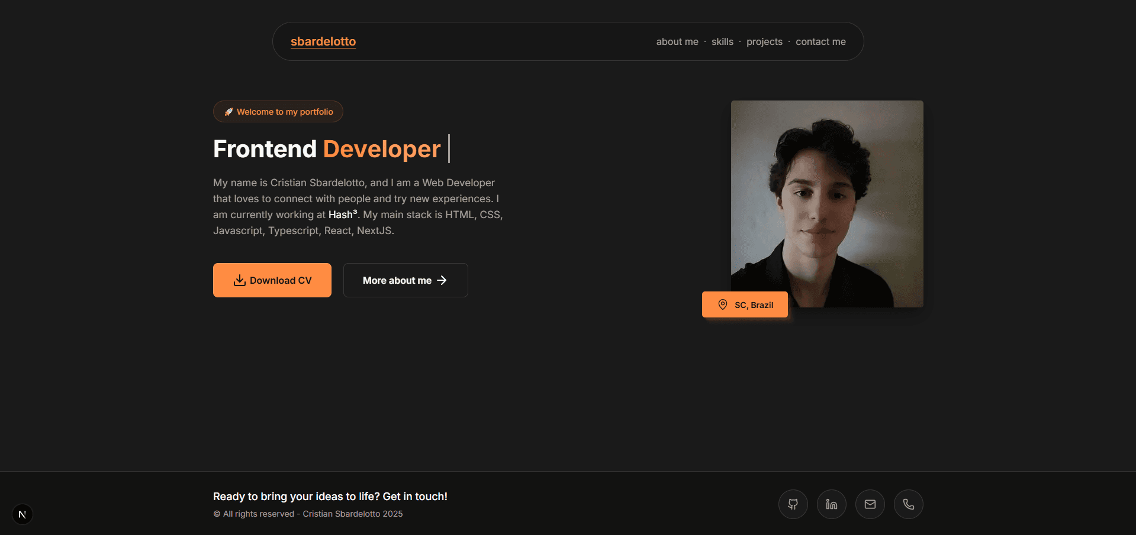Jump to contact me section
This screenshot has height=535, width=1136.
820,42
